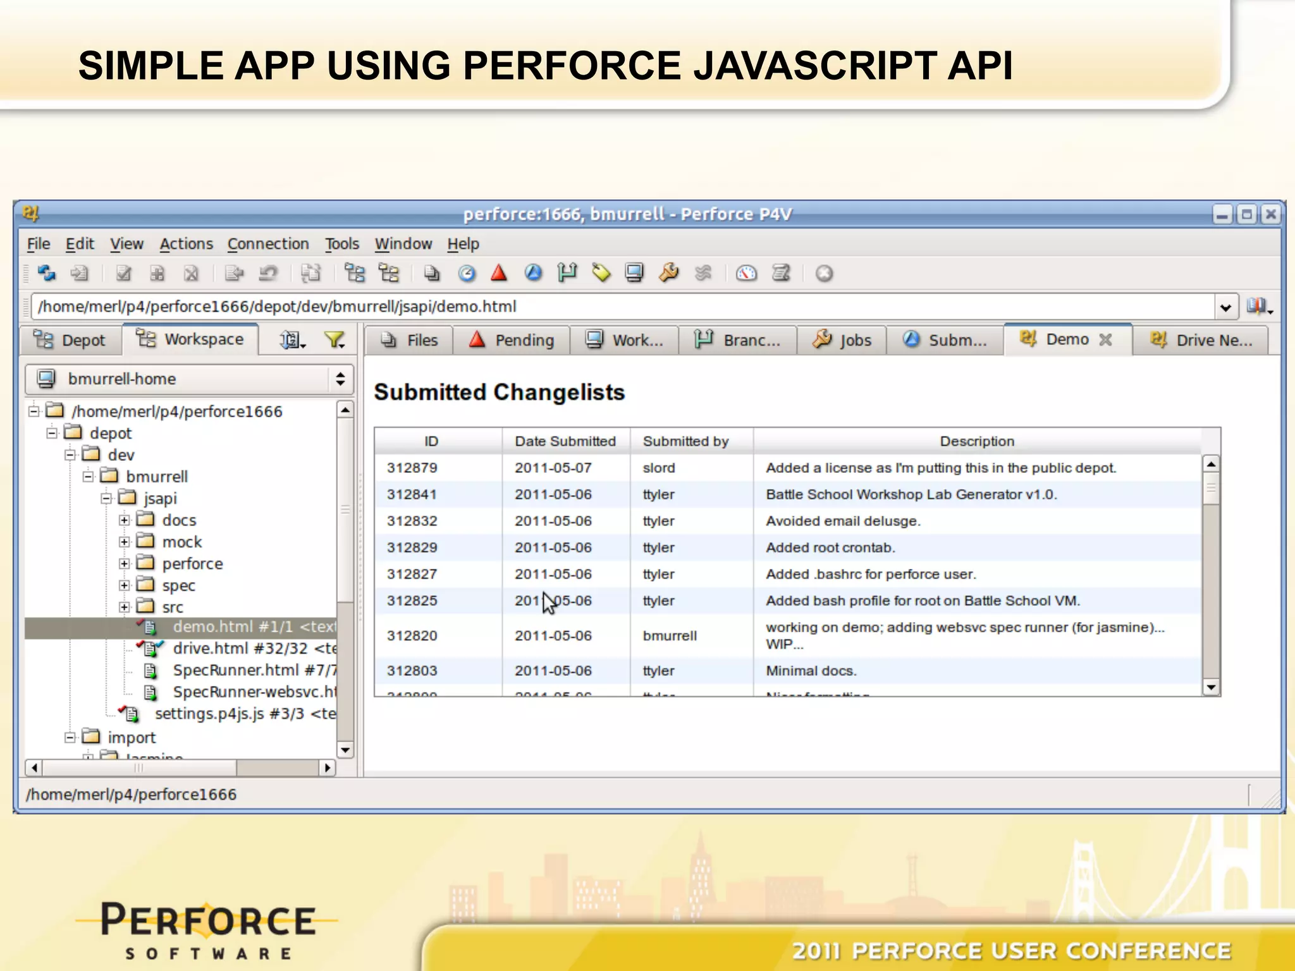
Task: Sort by the ID column header
Action: (x=438, y=441)
